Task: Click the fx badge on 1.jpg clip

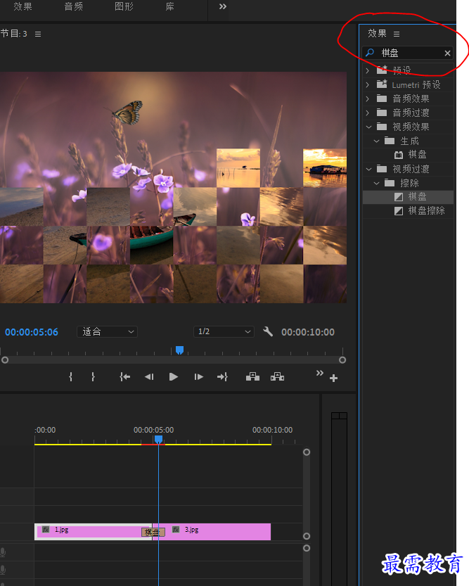Action: 46,530
